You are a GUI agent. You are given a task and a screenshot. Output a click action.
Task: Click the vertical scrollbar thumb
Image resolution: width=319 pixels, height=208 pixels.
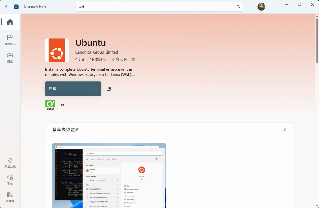[x=317, y=40]
